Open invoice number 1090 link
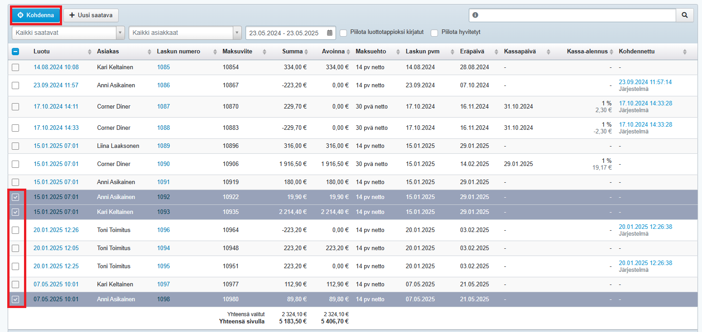 tap(163, 164)
